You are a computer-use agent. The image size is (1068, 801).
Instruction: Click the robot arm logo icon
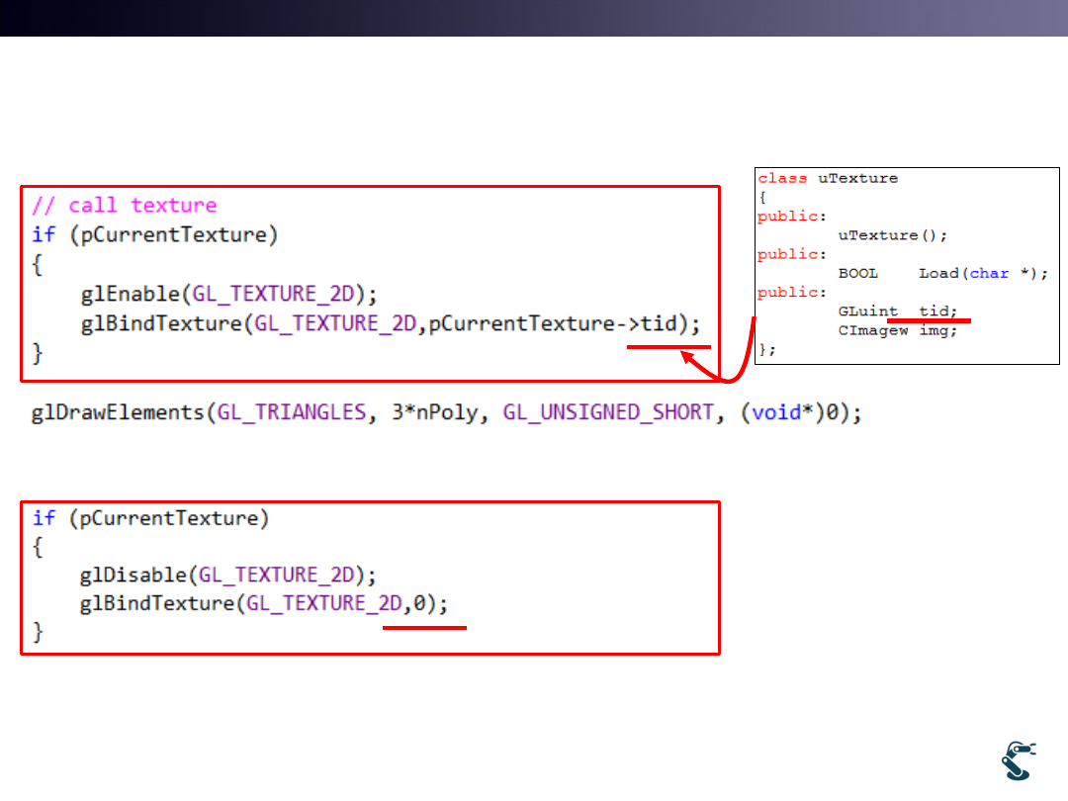1018,759
